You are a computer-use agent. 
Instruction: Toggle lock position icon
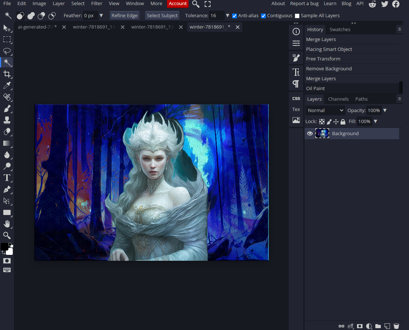[336, 122]
